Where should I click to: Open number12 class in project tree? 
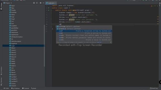coord(14,81)
